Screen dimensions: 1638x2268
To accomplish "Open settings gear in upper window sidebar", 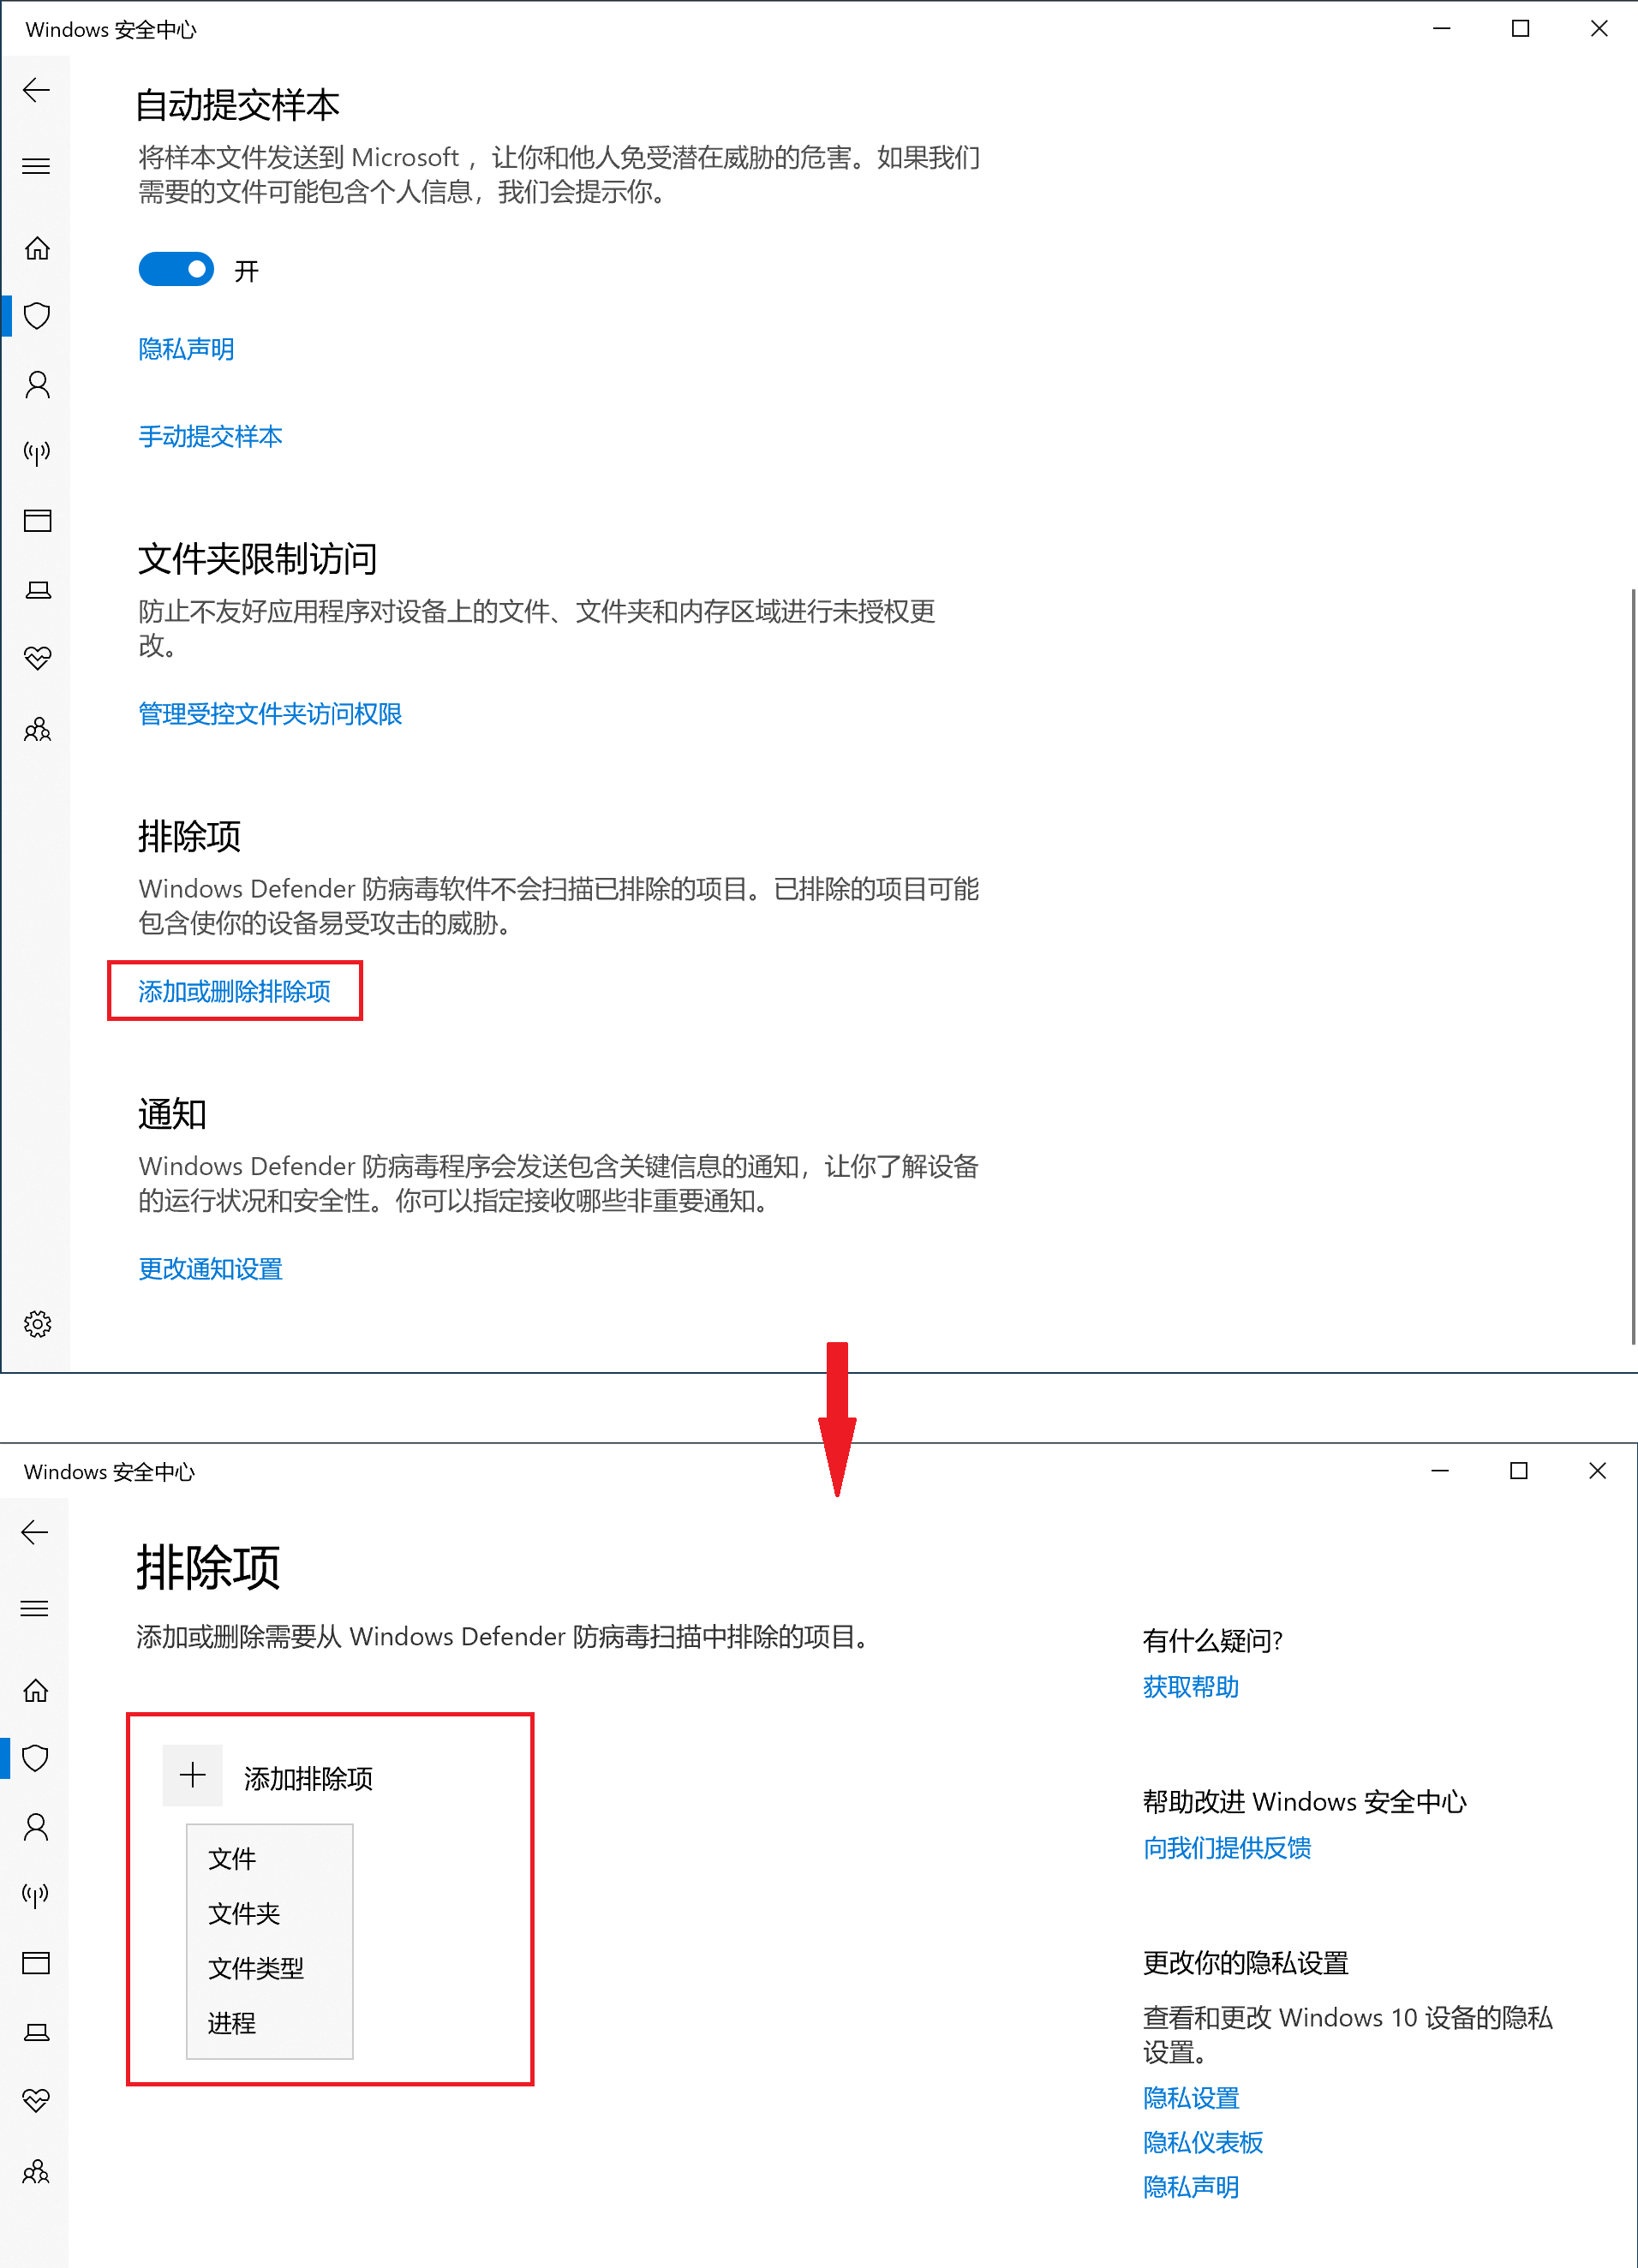I will tap(37, 1324).
